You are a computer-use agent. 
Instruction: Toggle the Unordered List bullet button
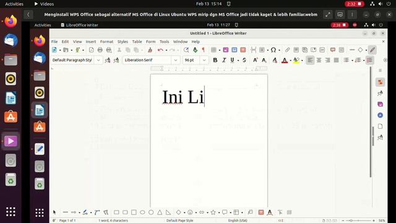point(346,60)
